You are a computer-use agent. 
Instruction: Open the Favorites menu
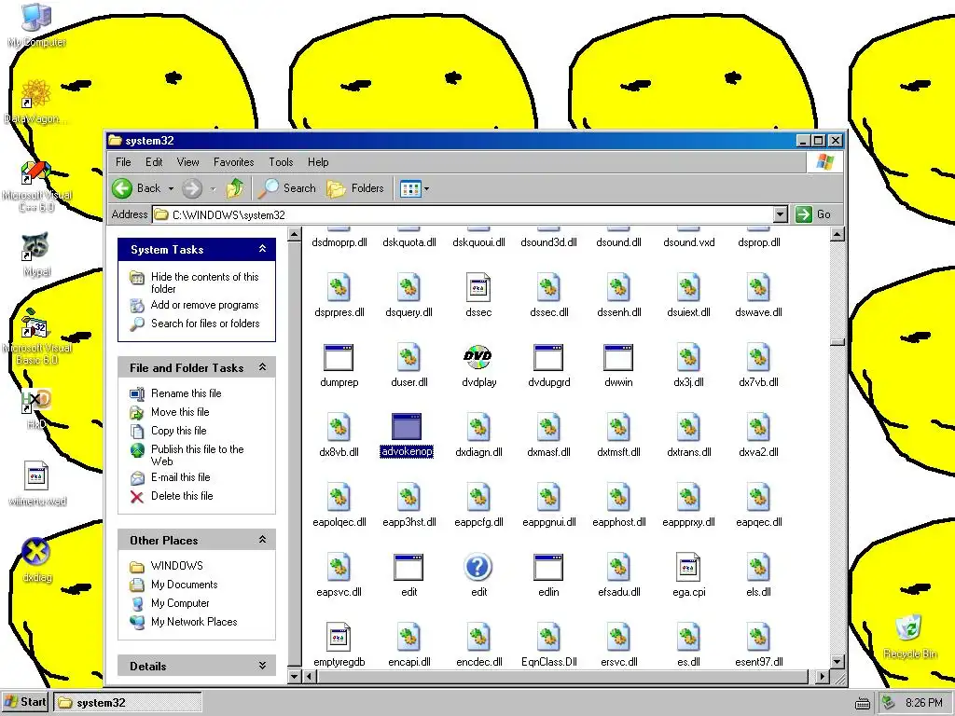[234, 162]
